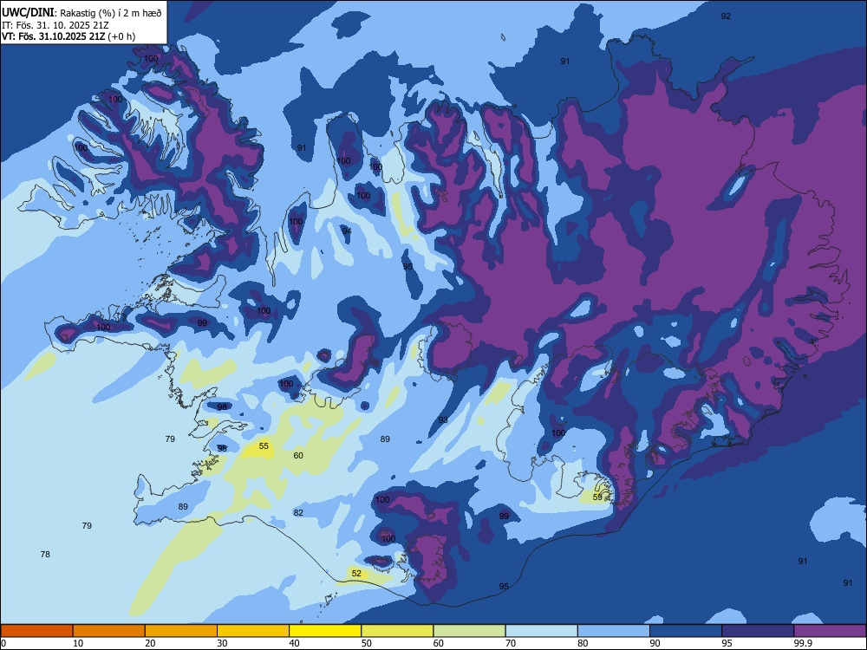Viewport: 867px width, 650px height.
Task: Click the humidity value 55 in yellow area
Action: (x=264, y=446)
